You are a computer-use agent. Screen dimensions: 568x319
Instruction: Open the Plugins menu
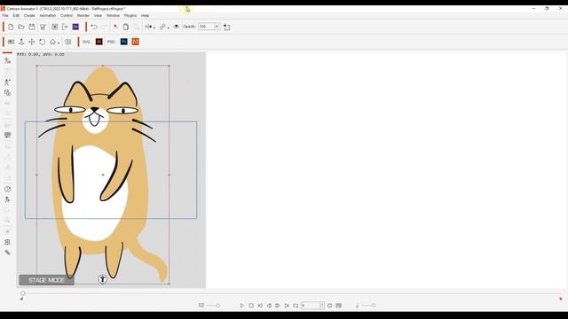click(130, 16)
